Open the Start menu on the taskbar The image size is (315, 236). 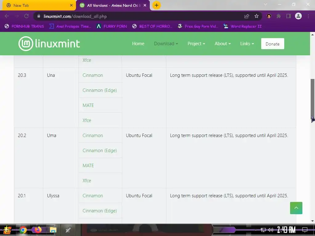[x=7, y=230]
